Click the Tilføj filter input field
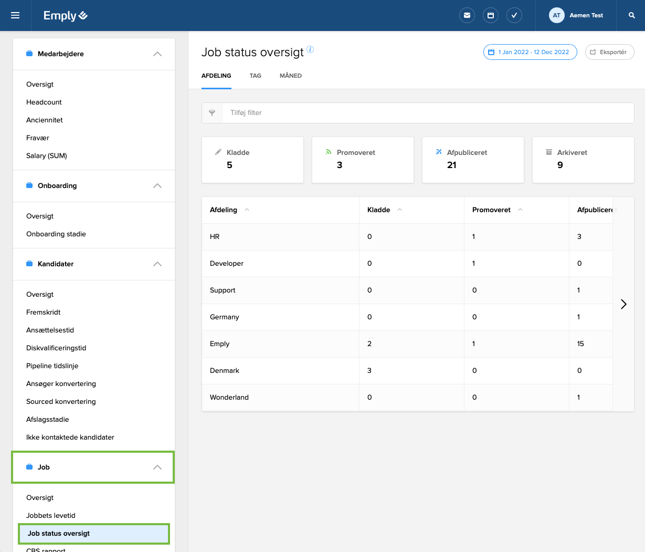This screenshot has width=645, height=552. [428, 113]
